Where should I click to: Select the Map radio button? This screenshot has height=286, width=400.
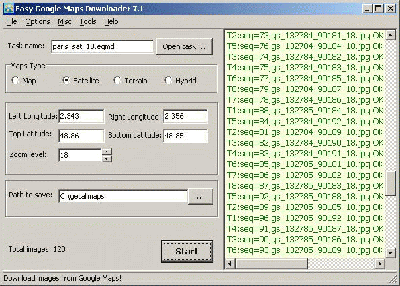(23, 81)
